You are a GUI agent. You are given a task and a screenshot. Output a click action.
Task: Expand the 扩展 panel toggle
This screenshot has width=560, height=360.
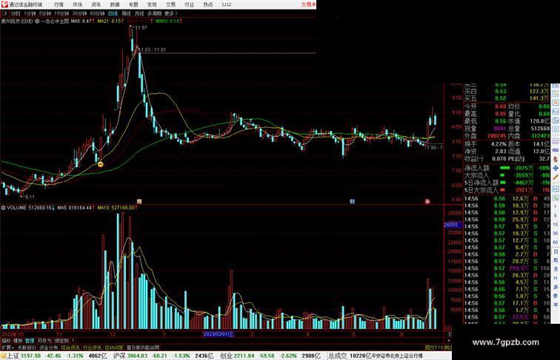7,347
